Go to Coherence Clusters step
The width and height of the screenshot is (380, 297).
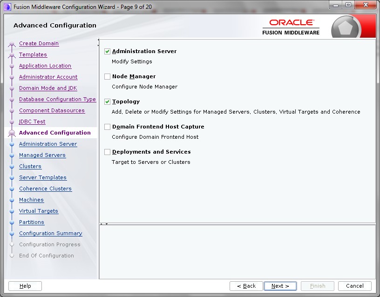click(x=45, y=189)
